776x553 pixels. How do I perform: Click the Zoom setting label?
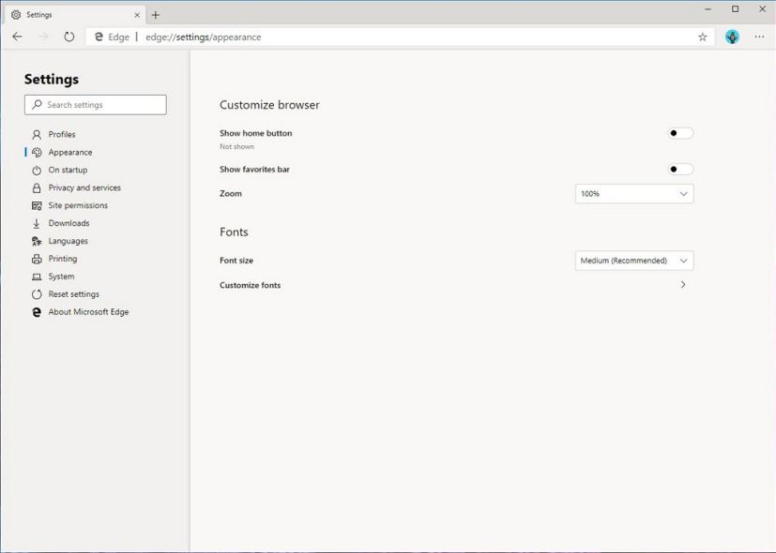tap(231, 194)
